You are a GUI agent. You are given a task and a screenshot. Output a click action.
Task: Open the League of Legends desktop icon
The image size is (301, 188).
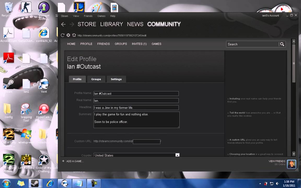[x=79, y=7]
